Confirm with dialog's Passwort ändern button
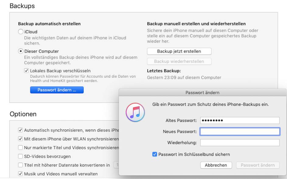287x179 pixels. pyautogui.click(x=257, y=165)
